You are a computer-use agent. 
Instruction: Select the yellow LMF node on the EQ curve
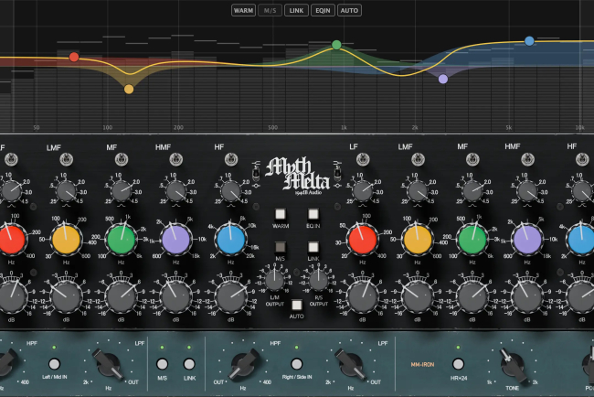pyautogui.click(x=129, y=90)
